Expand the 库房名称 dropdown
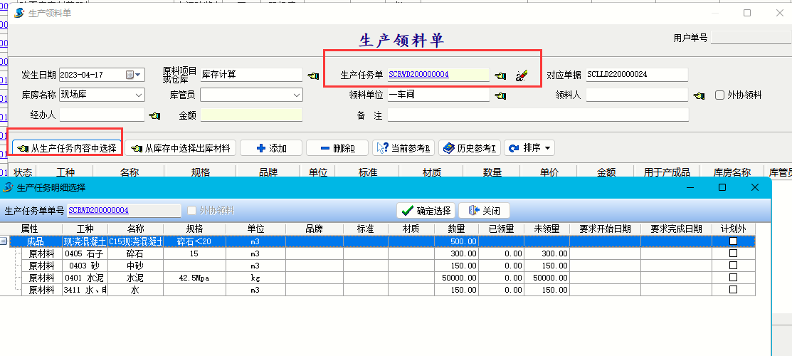The height and width of the screenshot is (356, 792). [138, 95]
